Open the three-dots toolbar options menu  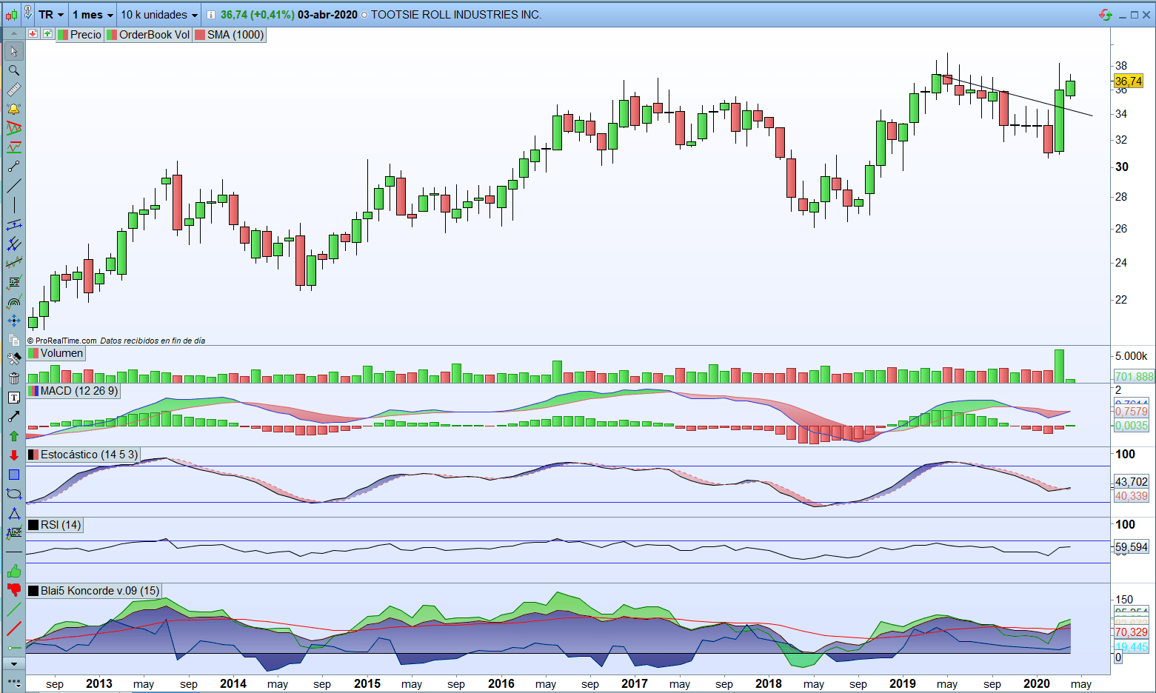13,681
